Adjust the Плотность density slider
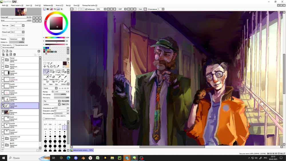 [61, 98]
